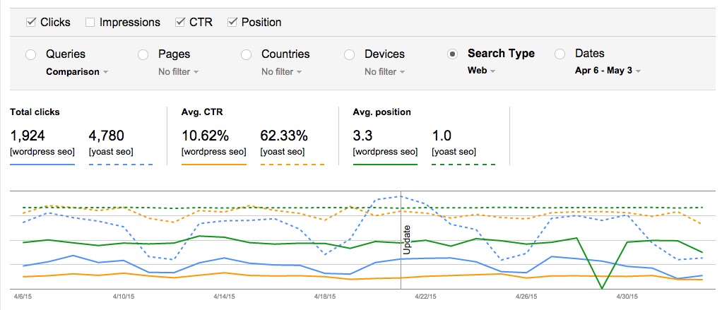Viewport: 722px width, 310px height.
Task: Open the Apr 6 - May 3 date dropdown
Action: 608,71
